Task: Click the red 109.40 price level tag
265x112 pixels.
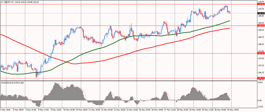Action: pyautogui.click(x=261, y=26)
